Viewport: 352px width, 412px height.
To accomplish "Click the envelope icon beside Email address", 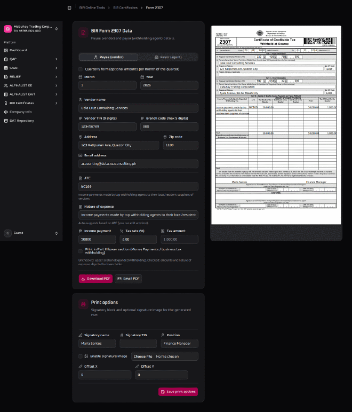I will click(81, 155).
